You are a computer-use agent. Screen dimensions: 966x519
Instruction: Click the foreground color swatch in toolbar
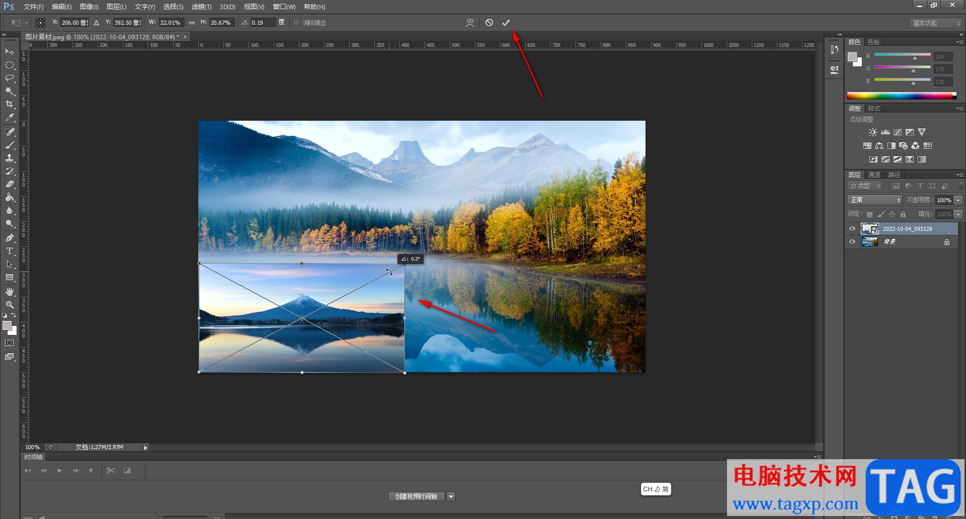[7, 326]
